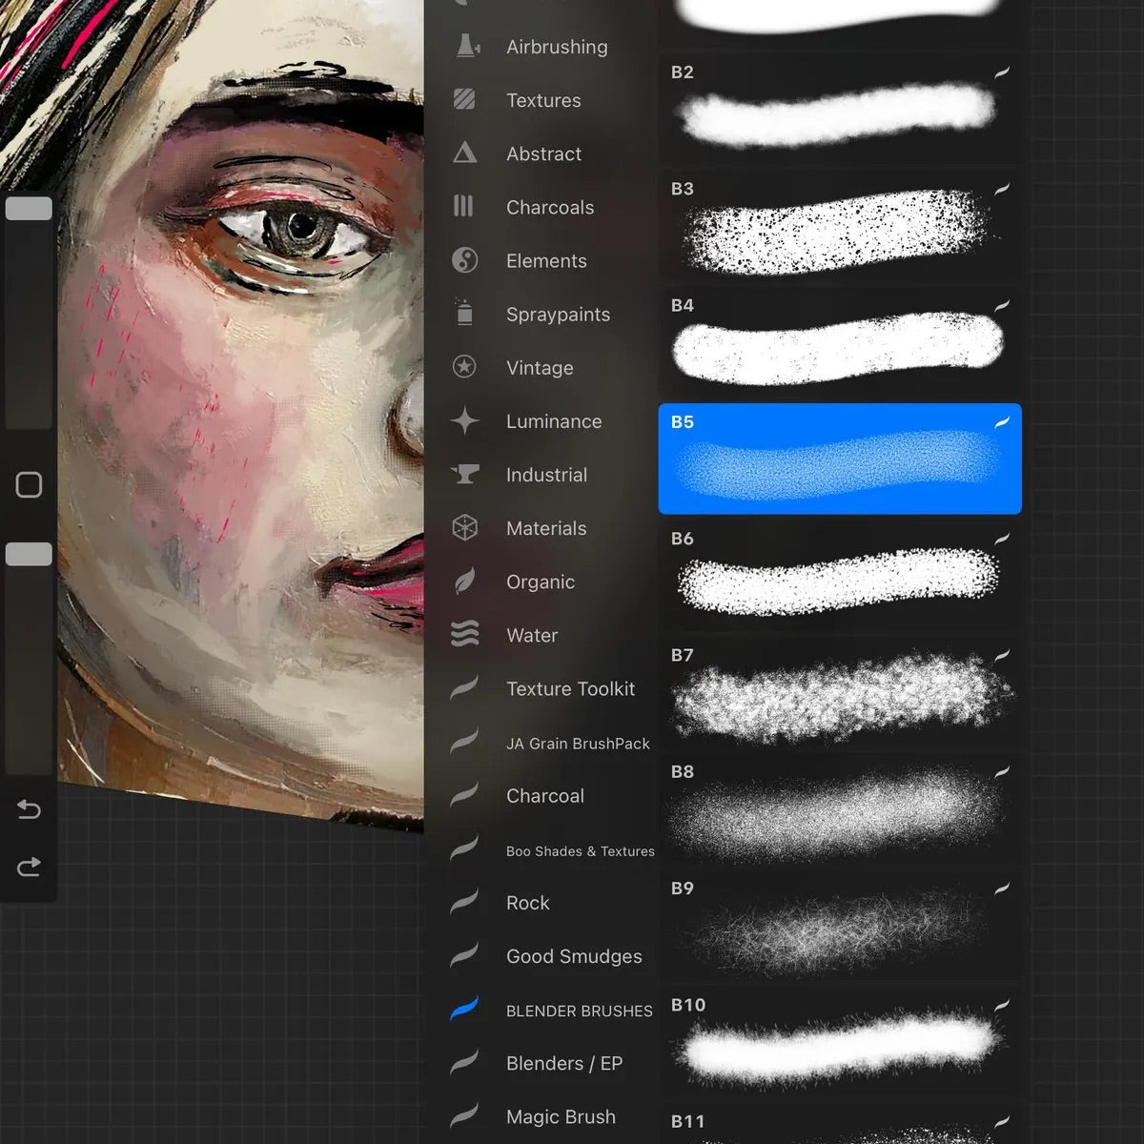Open the Good Smudges brush set

pos(574,956)
